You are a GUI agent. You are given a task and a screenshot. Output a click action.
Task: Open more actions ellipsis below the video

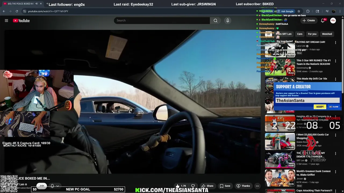pos(257,186)
